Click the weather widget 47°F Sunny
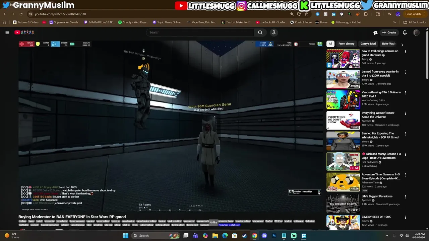Screen dimensions: 429x241 12,236
